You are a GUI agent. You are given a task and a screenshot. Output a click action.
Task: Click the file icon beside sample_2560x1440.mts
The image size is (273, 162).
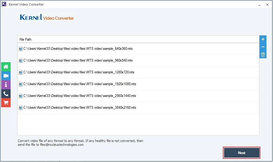coord(21,96)
